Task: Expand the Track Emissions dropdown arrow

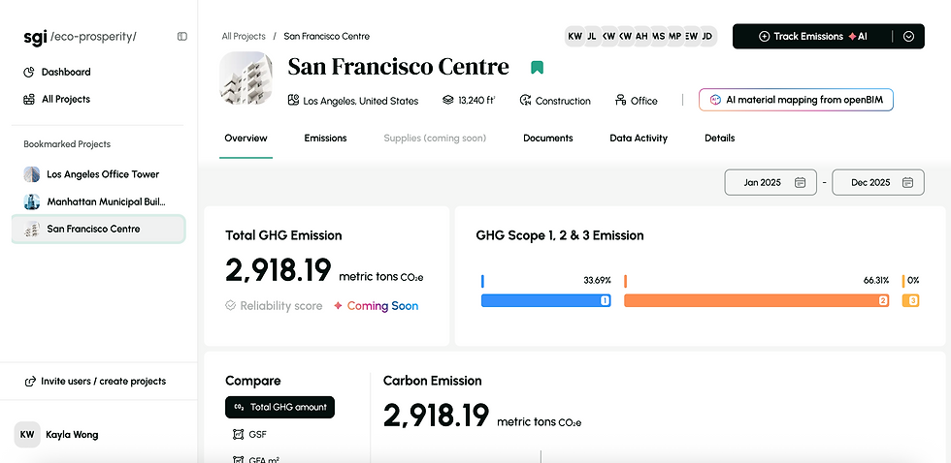Action: pyautogui.click(x=908, y=36)
